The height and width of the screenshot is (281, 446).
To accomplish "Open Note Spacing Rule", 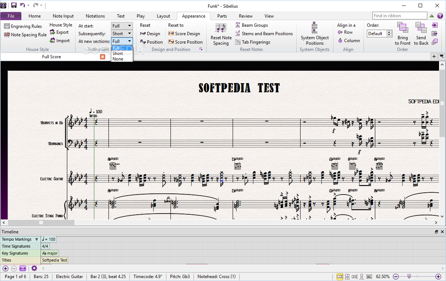I will pos(25,35).
